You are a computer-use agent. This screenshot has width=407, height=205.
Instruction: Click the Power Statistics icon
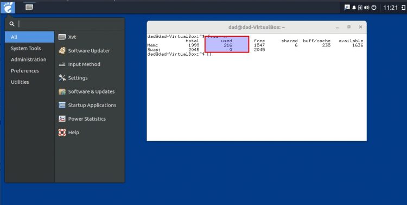tap(62, 119)
